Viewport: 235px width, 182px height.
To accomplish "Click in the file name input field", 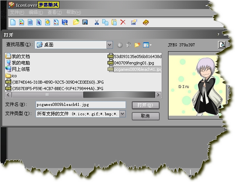I will [81, 105].
